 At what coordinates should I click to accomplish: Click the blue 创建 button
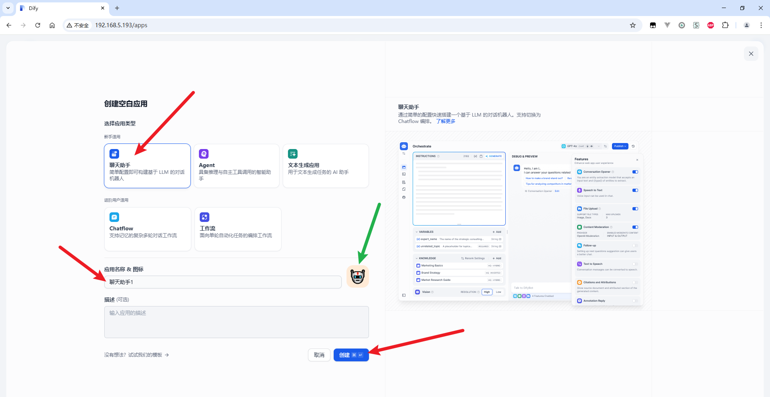[351, 355]
